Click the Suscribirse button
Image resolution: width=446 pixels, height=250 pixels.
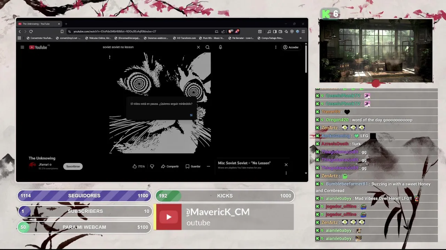(73, 166)
